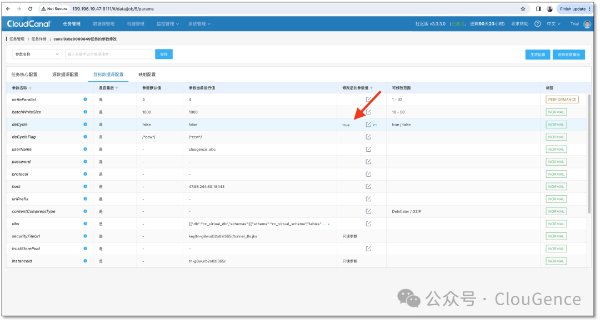Undo the deCycle value change
The width and height of the screenshot is (600, 323).
(x=375, y=125)
